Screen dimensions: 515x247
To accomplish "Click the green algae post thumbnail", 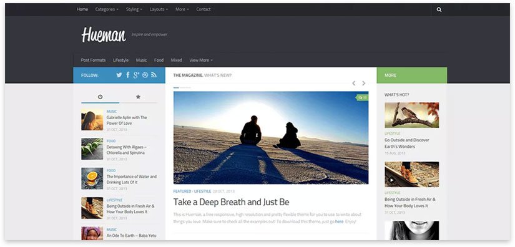I will [92, 149].
